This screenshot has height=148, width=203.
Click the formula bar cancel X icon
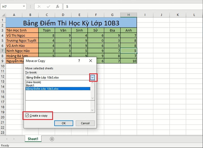pos(39,7)
